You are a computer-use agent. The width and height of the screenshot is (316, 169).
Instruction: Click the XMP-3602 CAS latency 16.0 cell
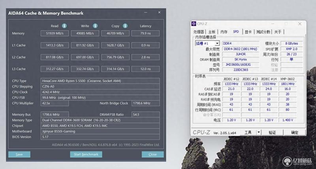point(288,89)
